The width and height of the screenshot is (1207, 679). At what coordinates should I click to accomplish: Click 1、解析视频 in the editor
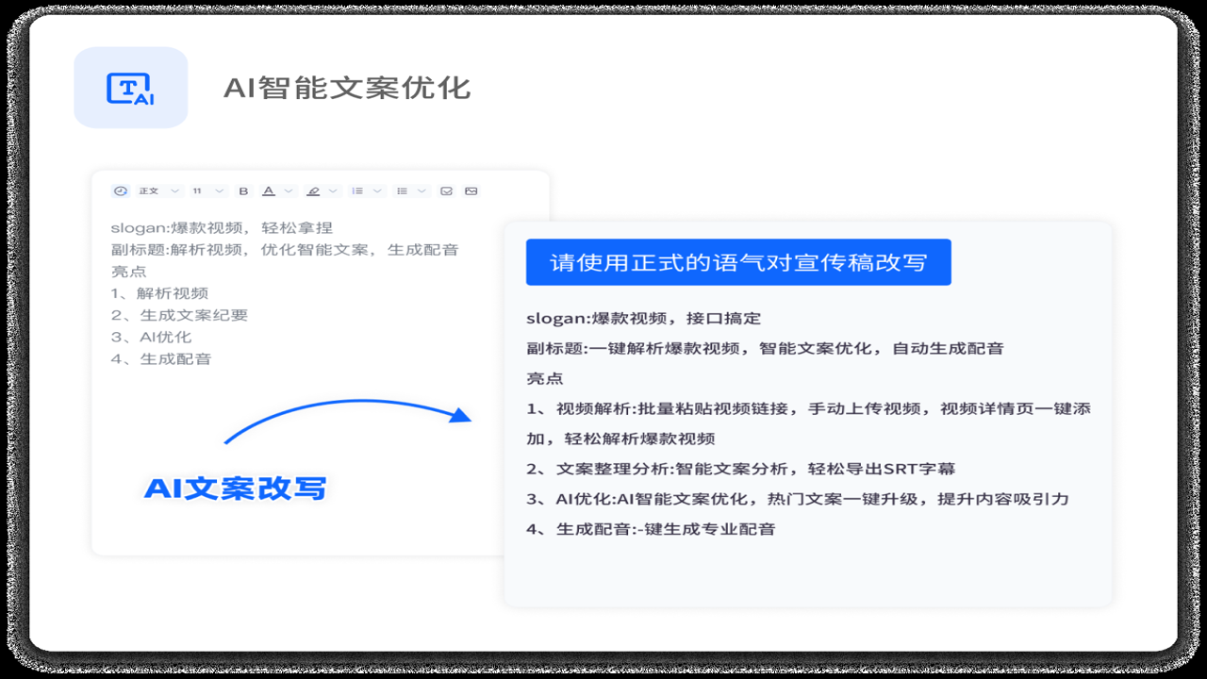click(x=159, y=293)
